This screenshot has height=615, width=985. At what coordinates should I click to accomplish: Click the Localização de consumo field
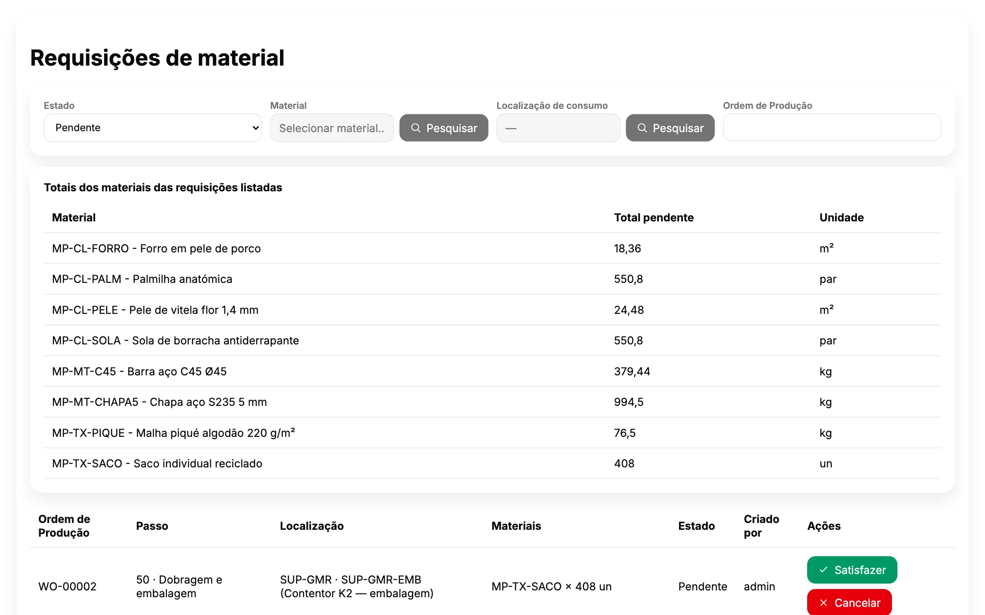coord(558,128)
